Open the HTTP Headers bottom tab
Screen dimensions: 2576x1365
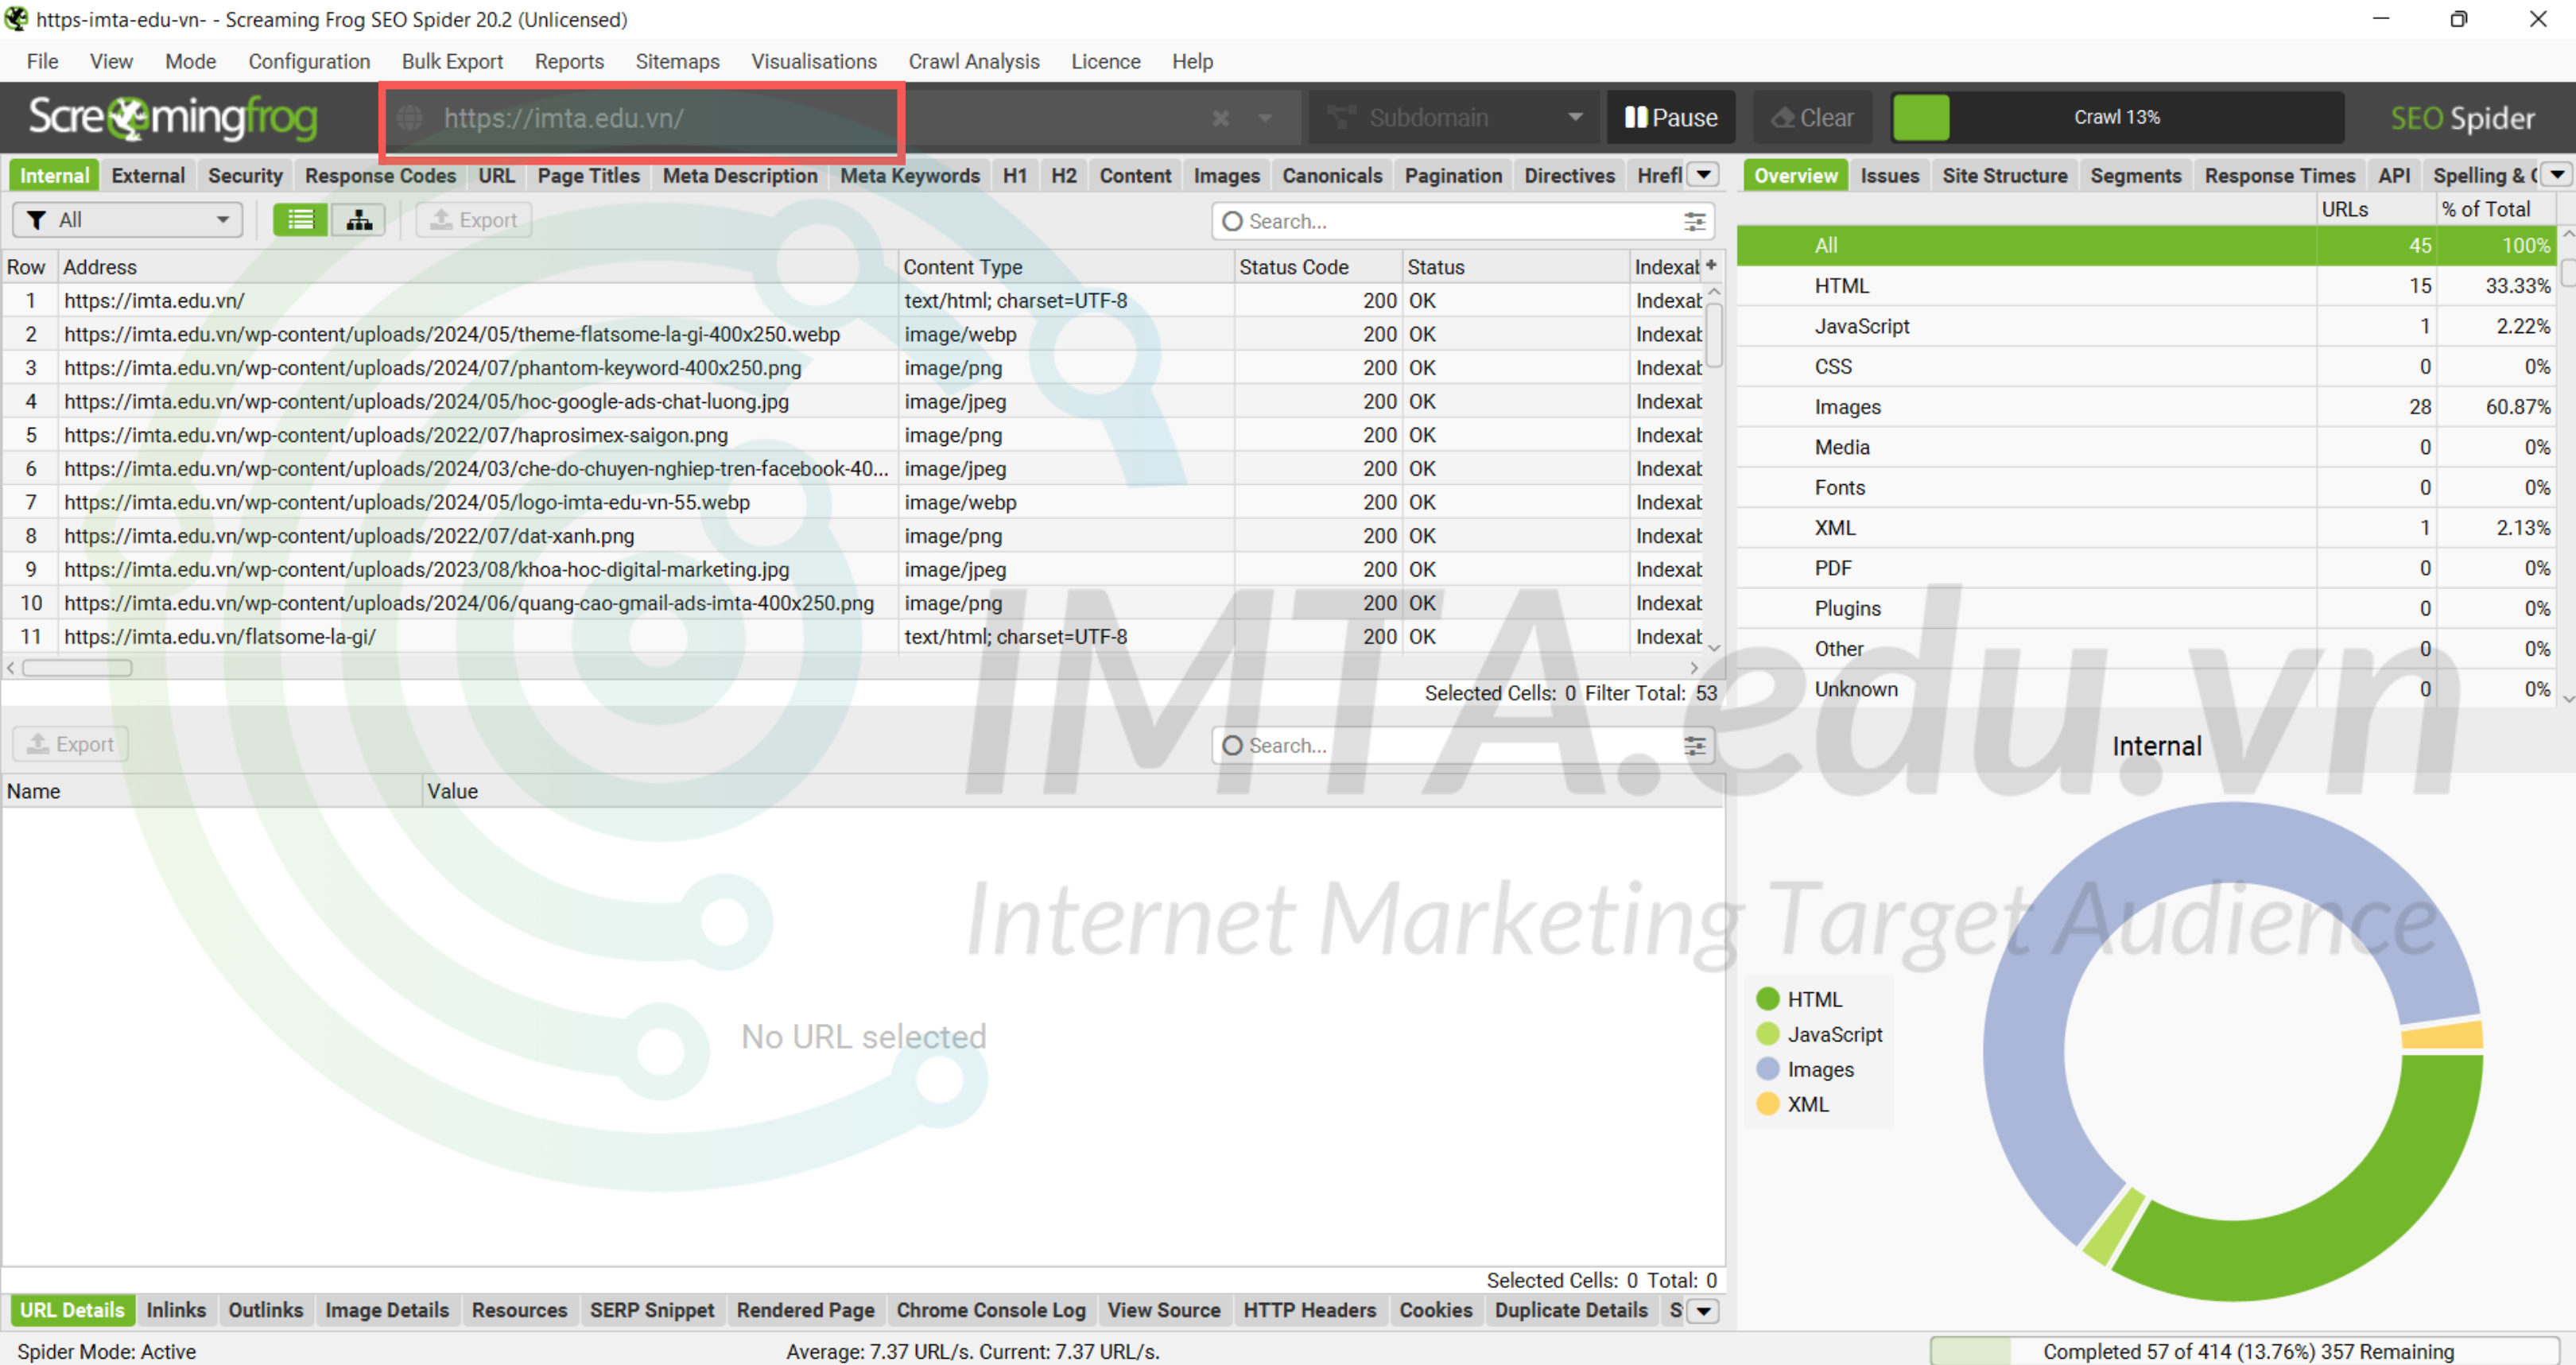pos(1309,1310)
